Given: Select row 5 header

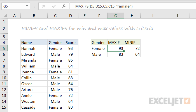Looking at the screenshot, I should (4, 48).
